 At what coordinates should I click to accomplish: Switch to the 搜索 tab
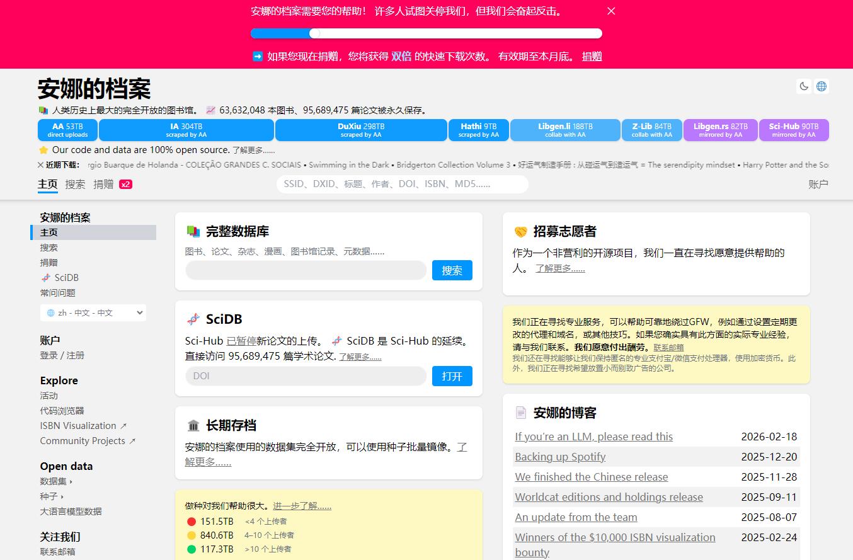75,184
